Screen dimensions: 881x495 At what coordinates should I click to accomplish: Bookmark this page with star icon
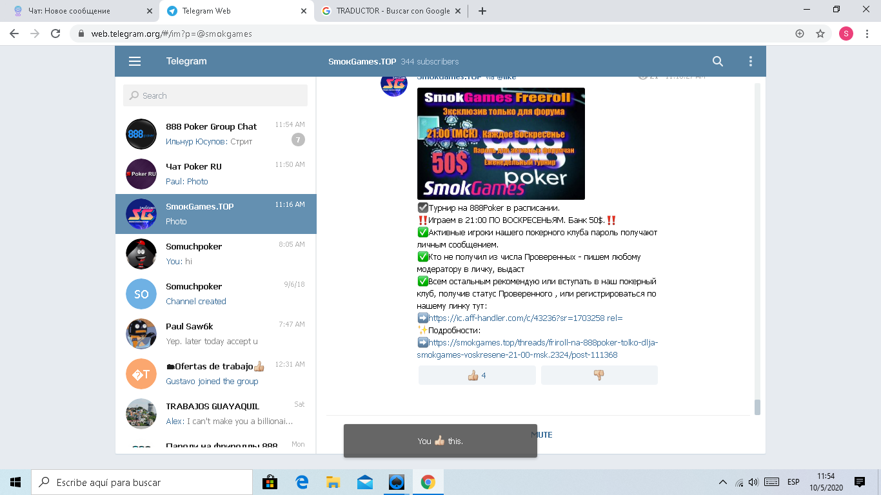[x=820, y=34]
